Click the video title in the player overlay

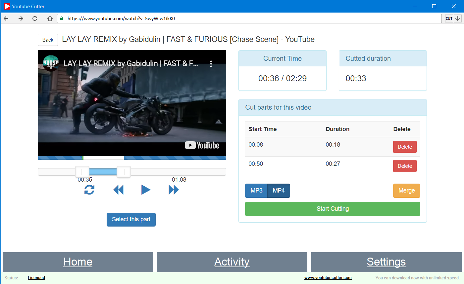point(131,63)
